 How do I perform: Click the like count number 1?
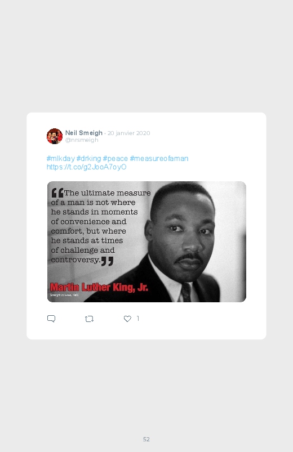click(x=138, y=319)
